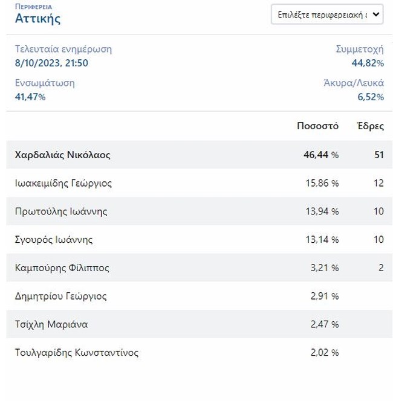Open the regional unit selection dropdown

[327, 14]
